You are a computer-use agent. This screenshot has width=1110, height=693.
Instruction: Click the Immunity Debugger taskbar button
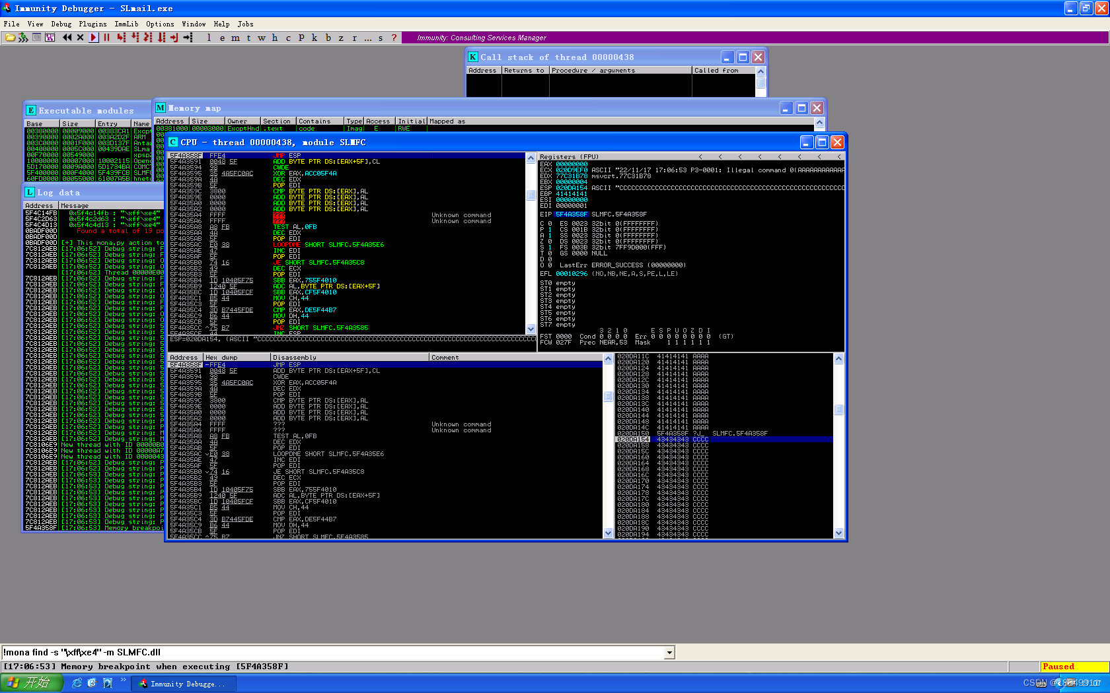(x=184, y=684)
